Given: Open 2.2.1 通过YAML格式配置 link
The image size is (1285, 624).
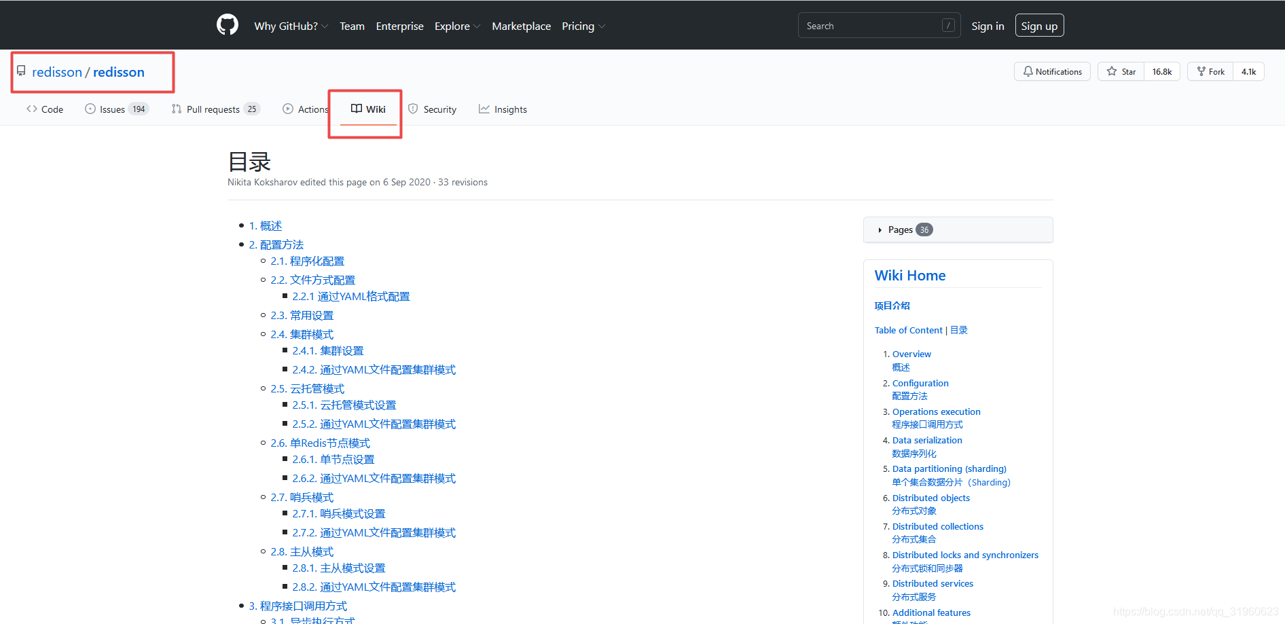Looking at the screenshot, I should (351, 296).
